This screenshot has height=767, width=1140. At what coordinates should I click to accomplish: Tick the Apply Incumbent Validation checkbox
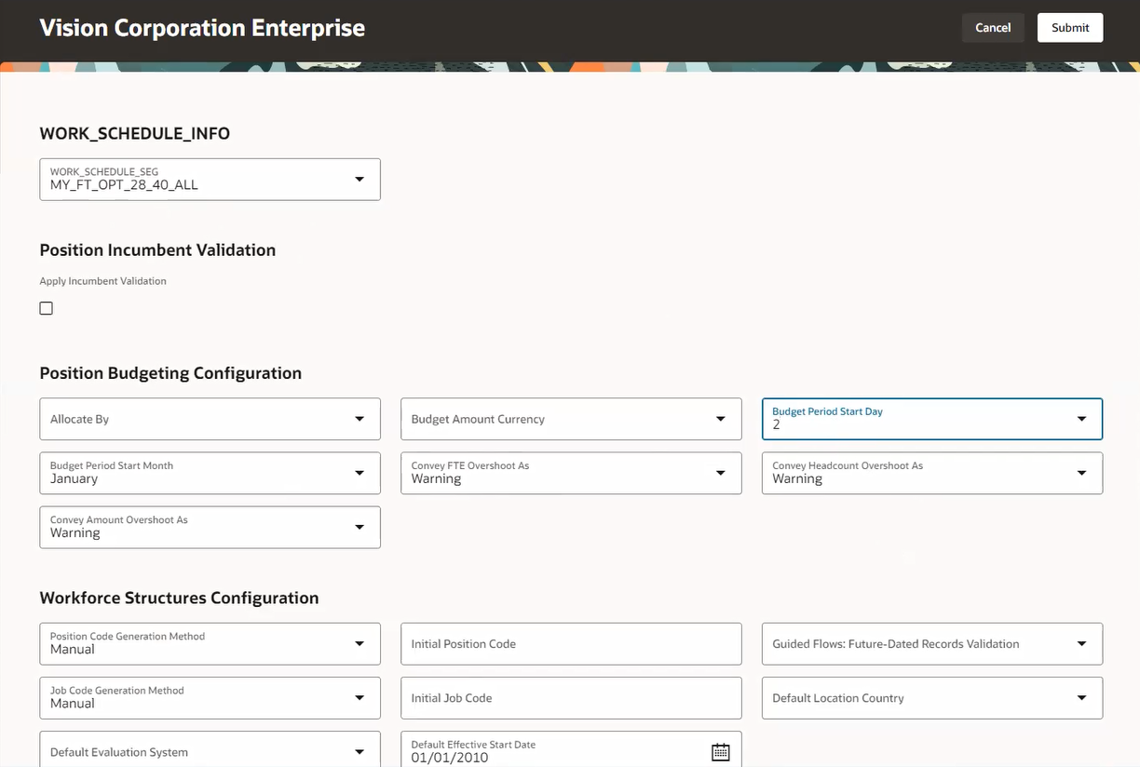point(47,308)
